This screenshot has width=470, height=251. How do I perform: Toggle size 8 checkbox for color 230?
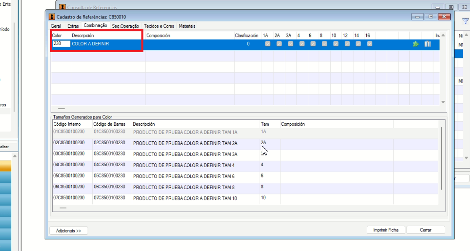coord(324,44)
